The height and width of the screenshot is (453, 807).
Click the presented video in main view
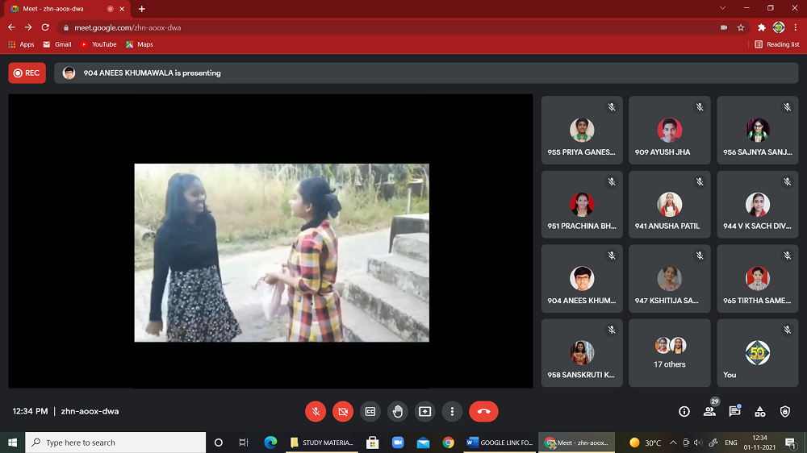point(282,252)
